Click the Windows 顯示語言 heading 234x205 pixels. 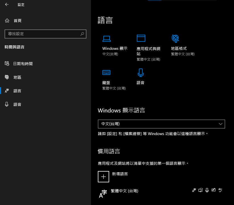pyautogui.click(x=121, y=110)
